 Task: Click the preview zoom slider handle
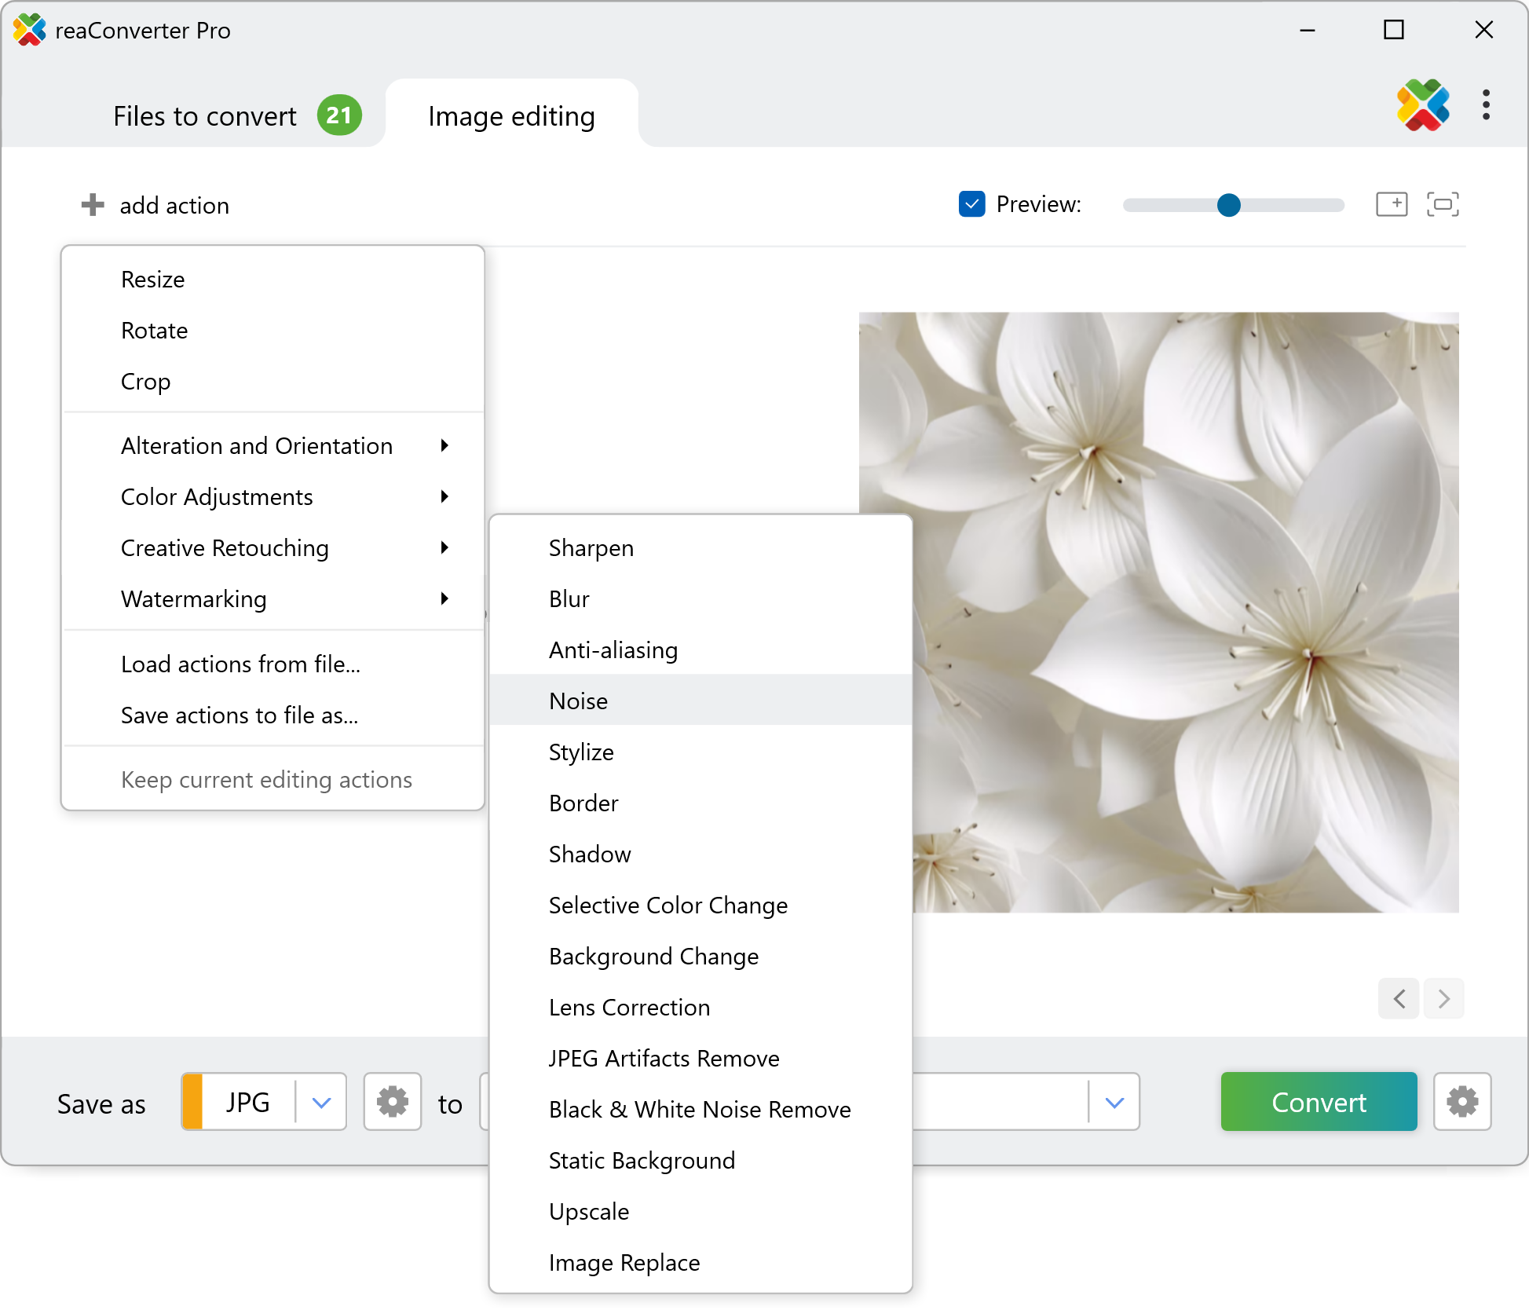coord(1228,205)
